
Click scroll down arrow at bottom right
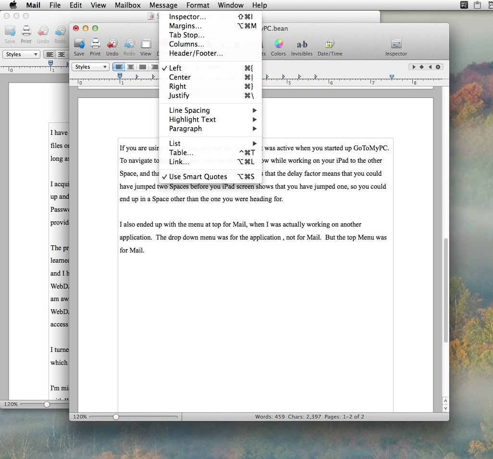[x=445, y=409]
